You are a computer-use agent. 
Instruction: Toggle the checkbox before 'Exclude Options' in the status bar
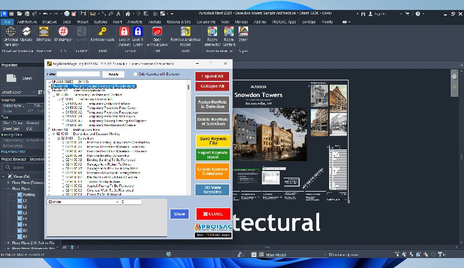pyautogui.click(x=330, y=254)
